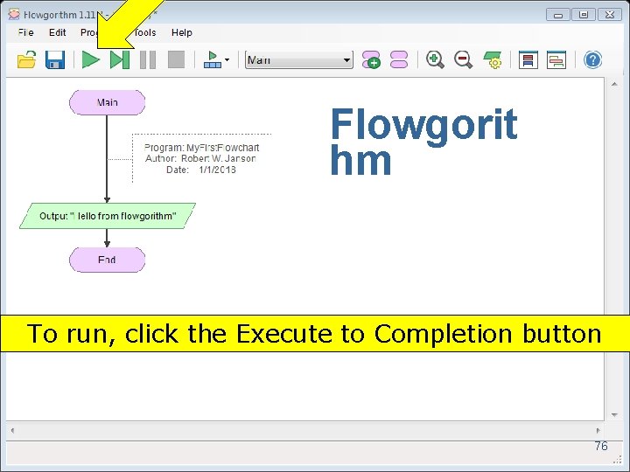
Task: Zoom out of the flowchart
Action: 463,60
